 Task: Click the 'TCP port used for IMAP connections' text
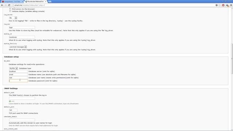click(23, 113)
